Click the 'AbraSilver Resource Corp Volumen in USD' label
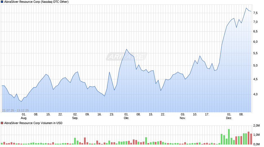Viewport: 264px width, 147px height. [x=33, y=123]
